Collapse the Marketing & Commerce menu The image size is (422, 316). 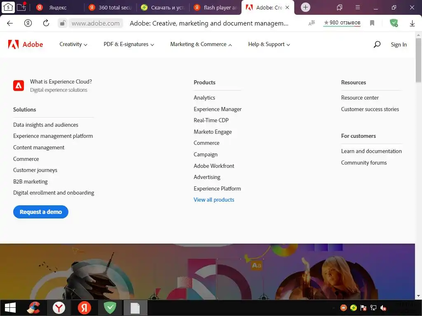(x=201, y=44)
